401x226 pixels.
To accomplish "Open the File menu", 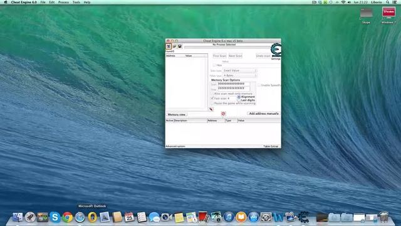I will coord(43,3).
